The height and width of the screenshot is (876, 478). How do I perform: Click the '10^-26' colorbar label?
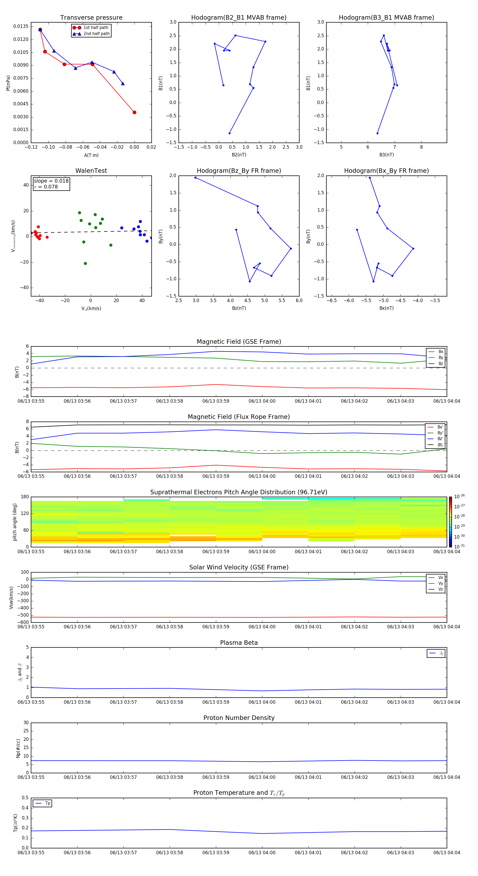click(x=459, y=496)
